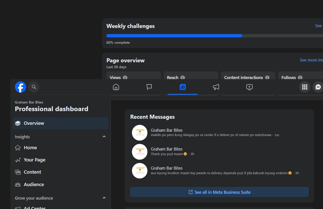Click the Grow your audience heading
Image resolution: width=323 pixels, height=209 pixels.
tap(34, 198)
